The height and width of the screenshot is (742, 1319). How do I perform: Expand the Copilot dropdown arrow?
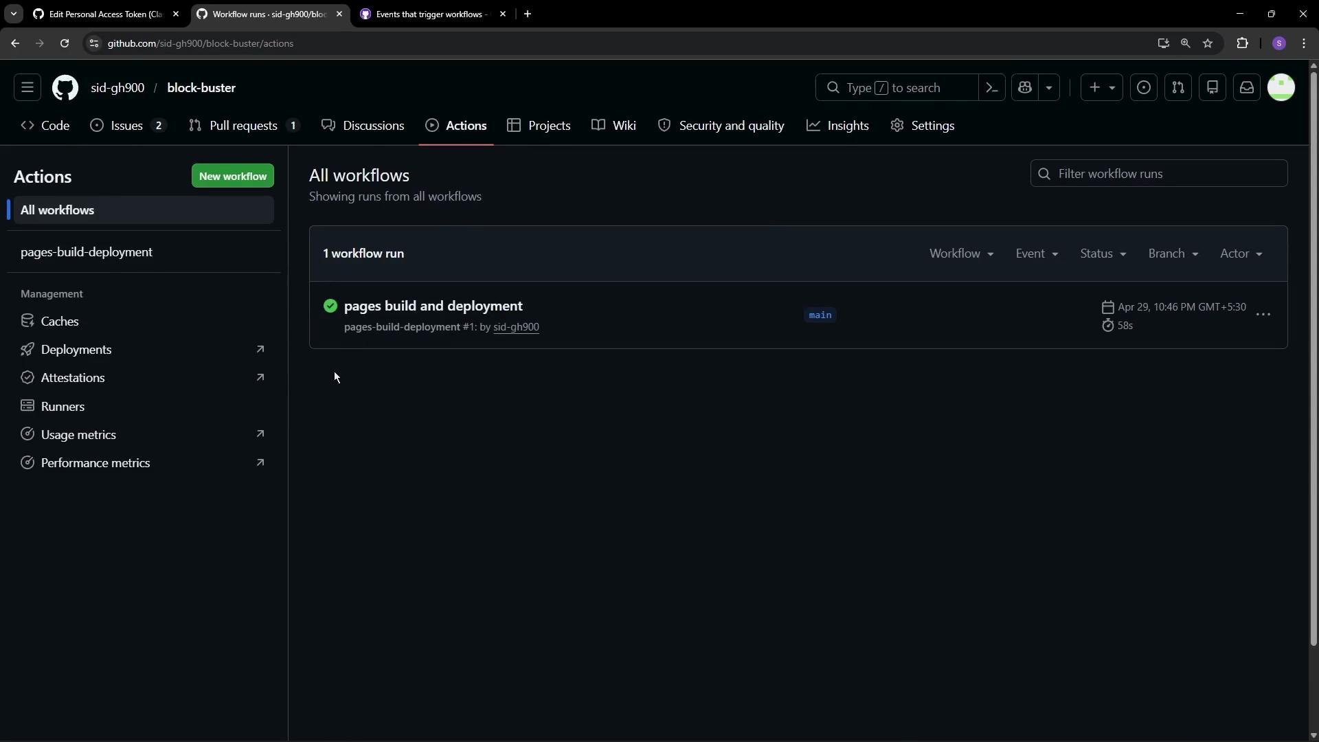1049,88
